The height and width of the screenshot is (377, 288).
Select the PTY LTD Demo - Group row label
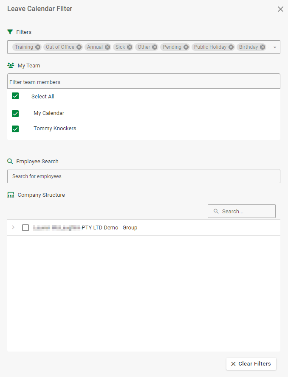click(x=109, y=228)
